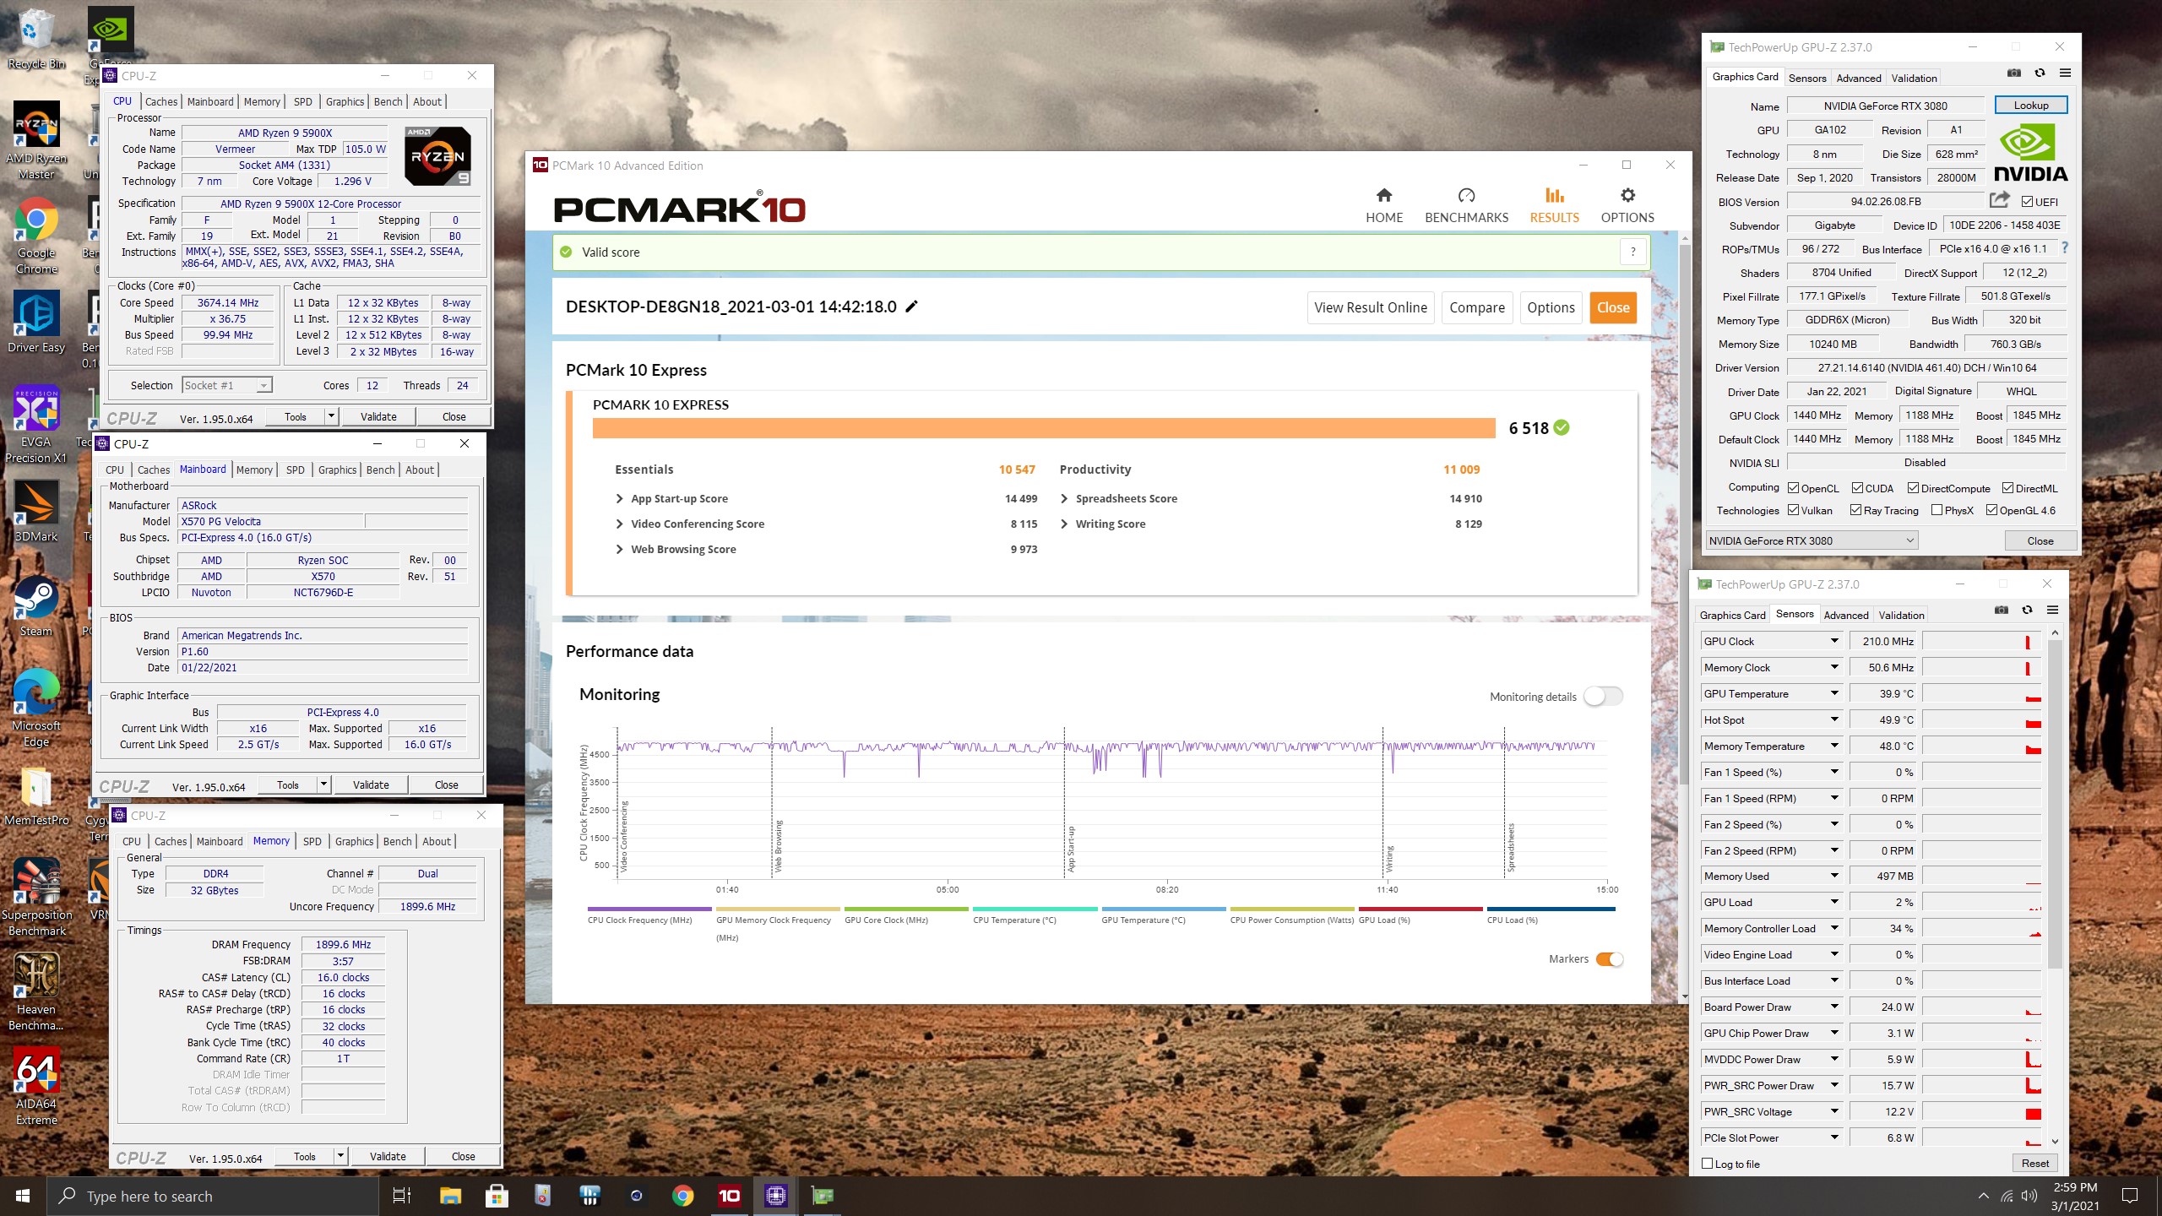Open GPU selection dropdown in GPU-Z
This screenshot has height=1216, width=2162.
[x=1812, y=541]
